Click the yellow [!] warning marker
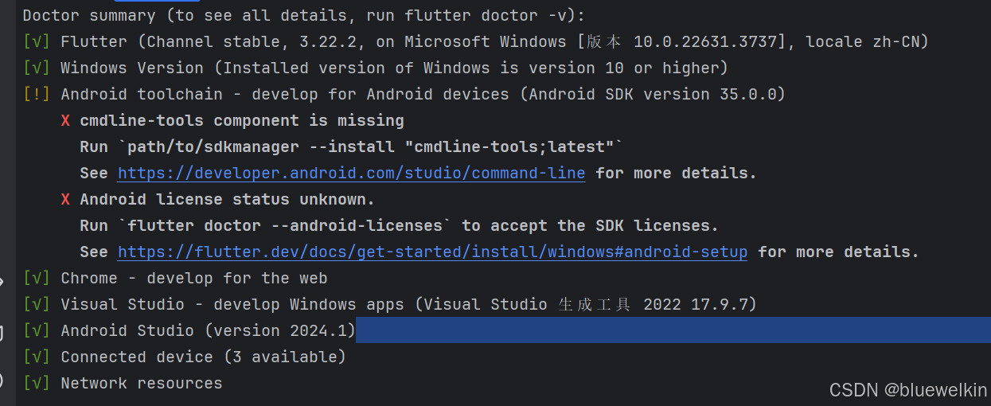Image resolution: width=991 pixels, height=406 pixels. [37, 94]
